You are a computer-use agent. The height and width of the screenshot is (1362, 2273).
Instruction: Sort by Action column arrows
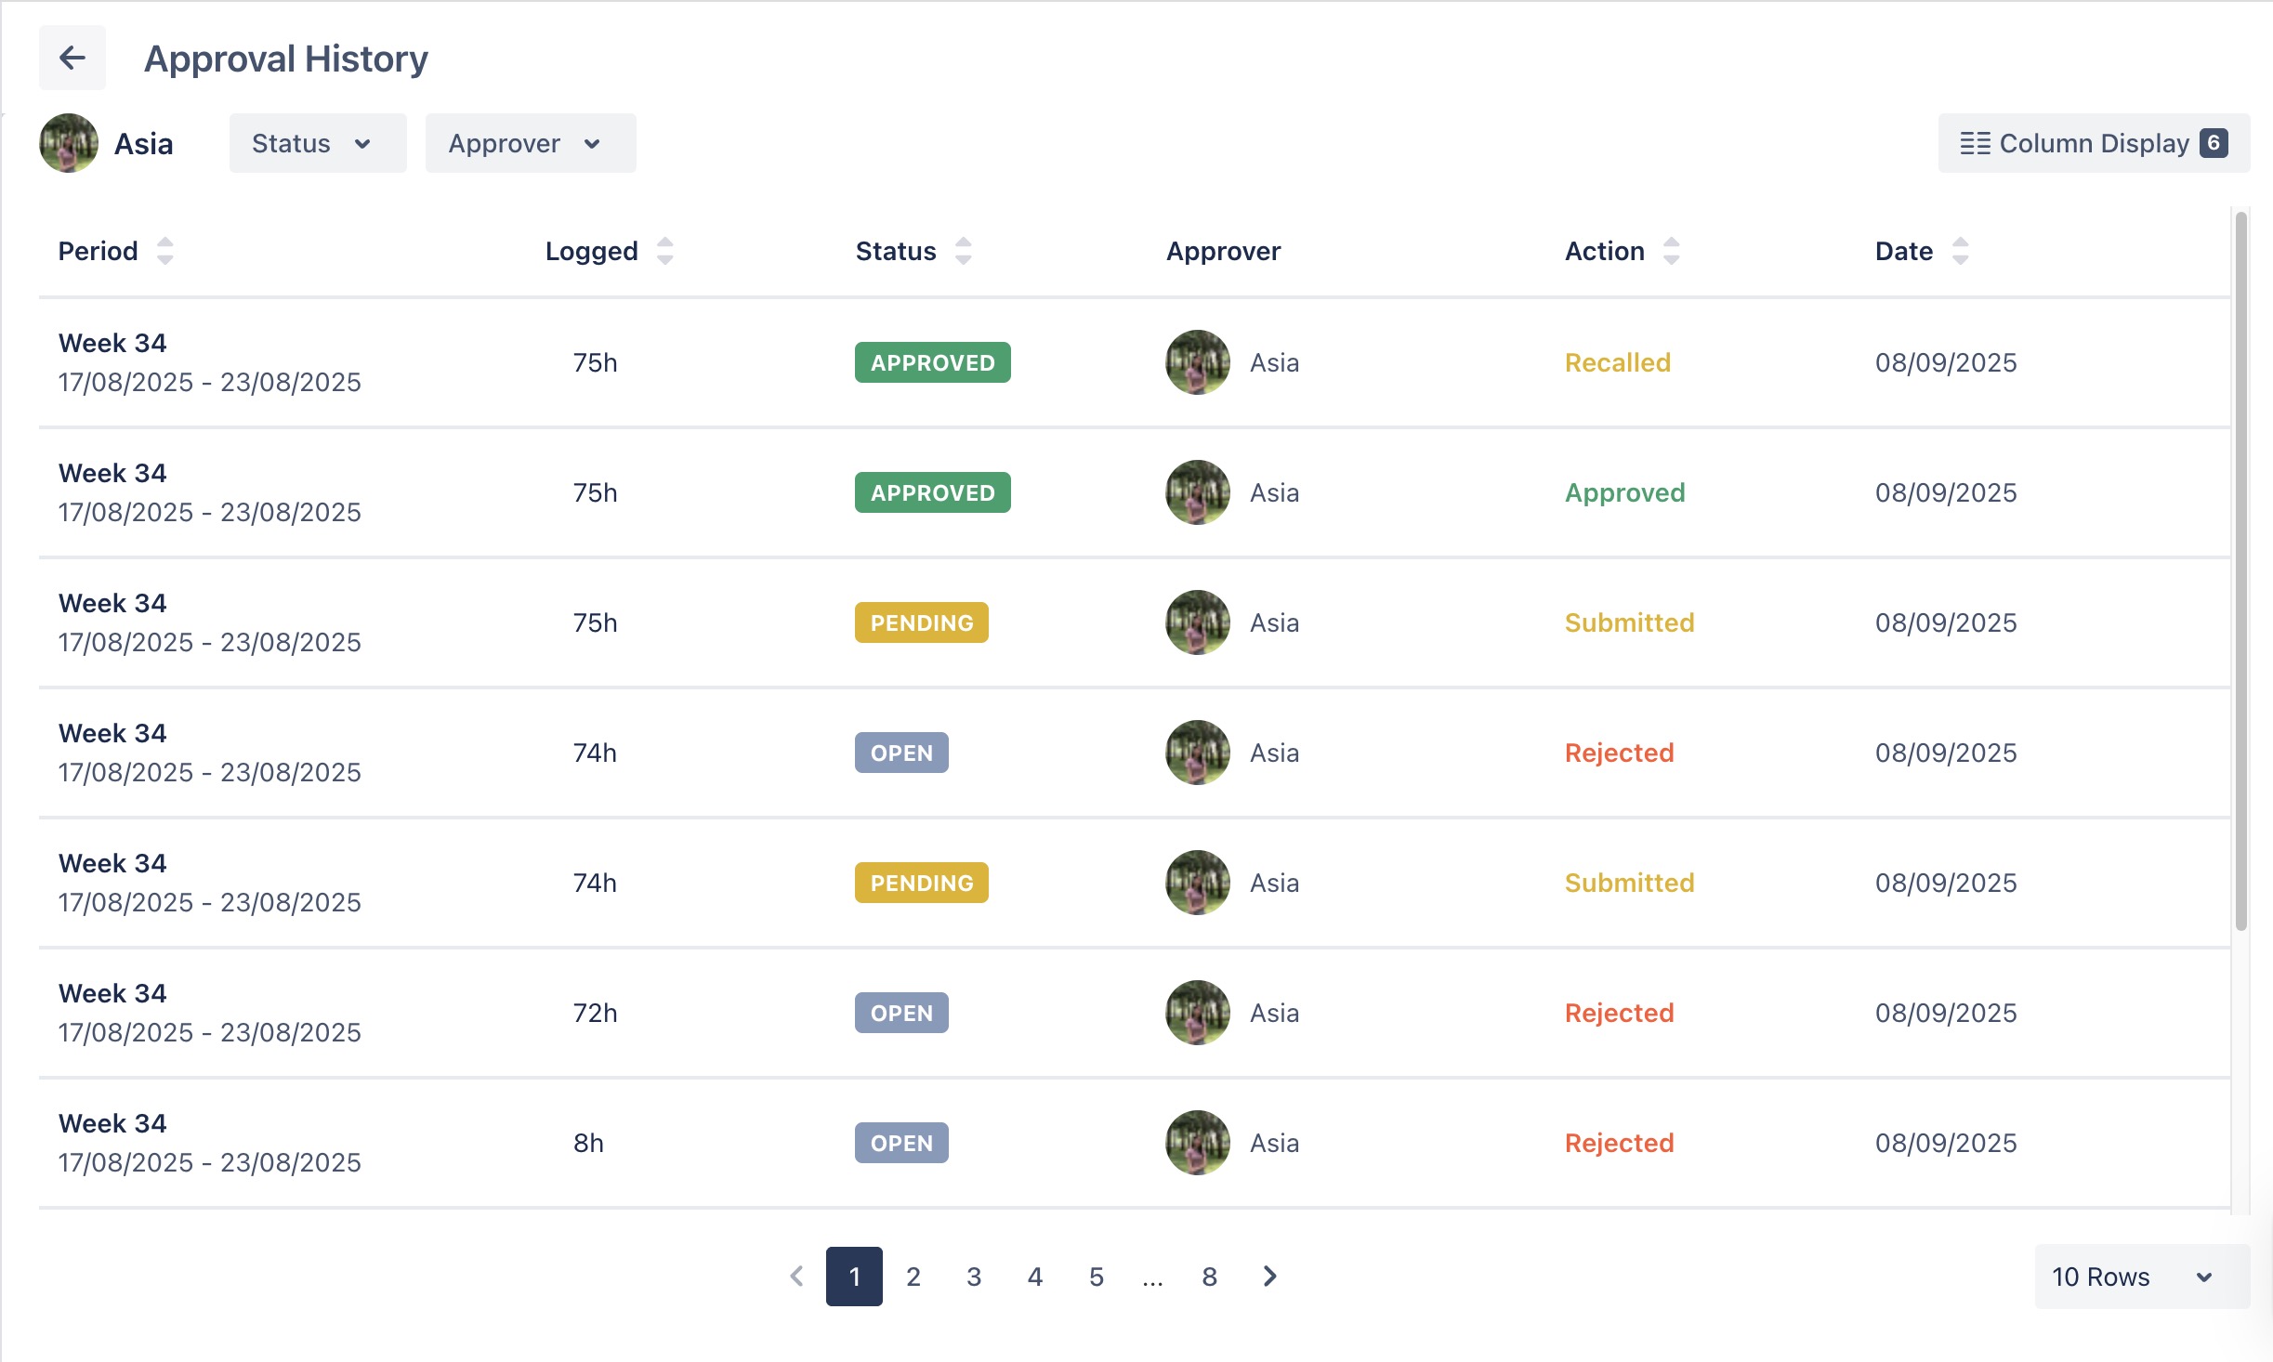coord(1671,251)
